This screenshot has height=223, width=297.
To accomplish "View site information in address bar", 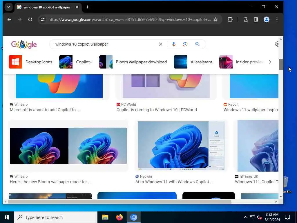I will click(x=43, y=19).
